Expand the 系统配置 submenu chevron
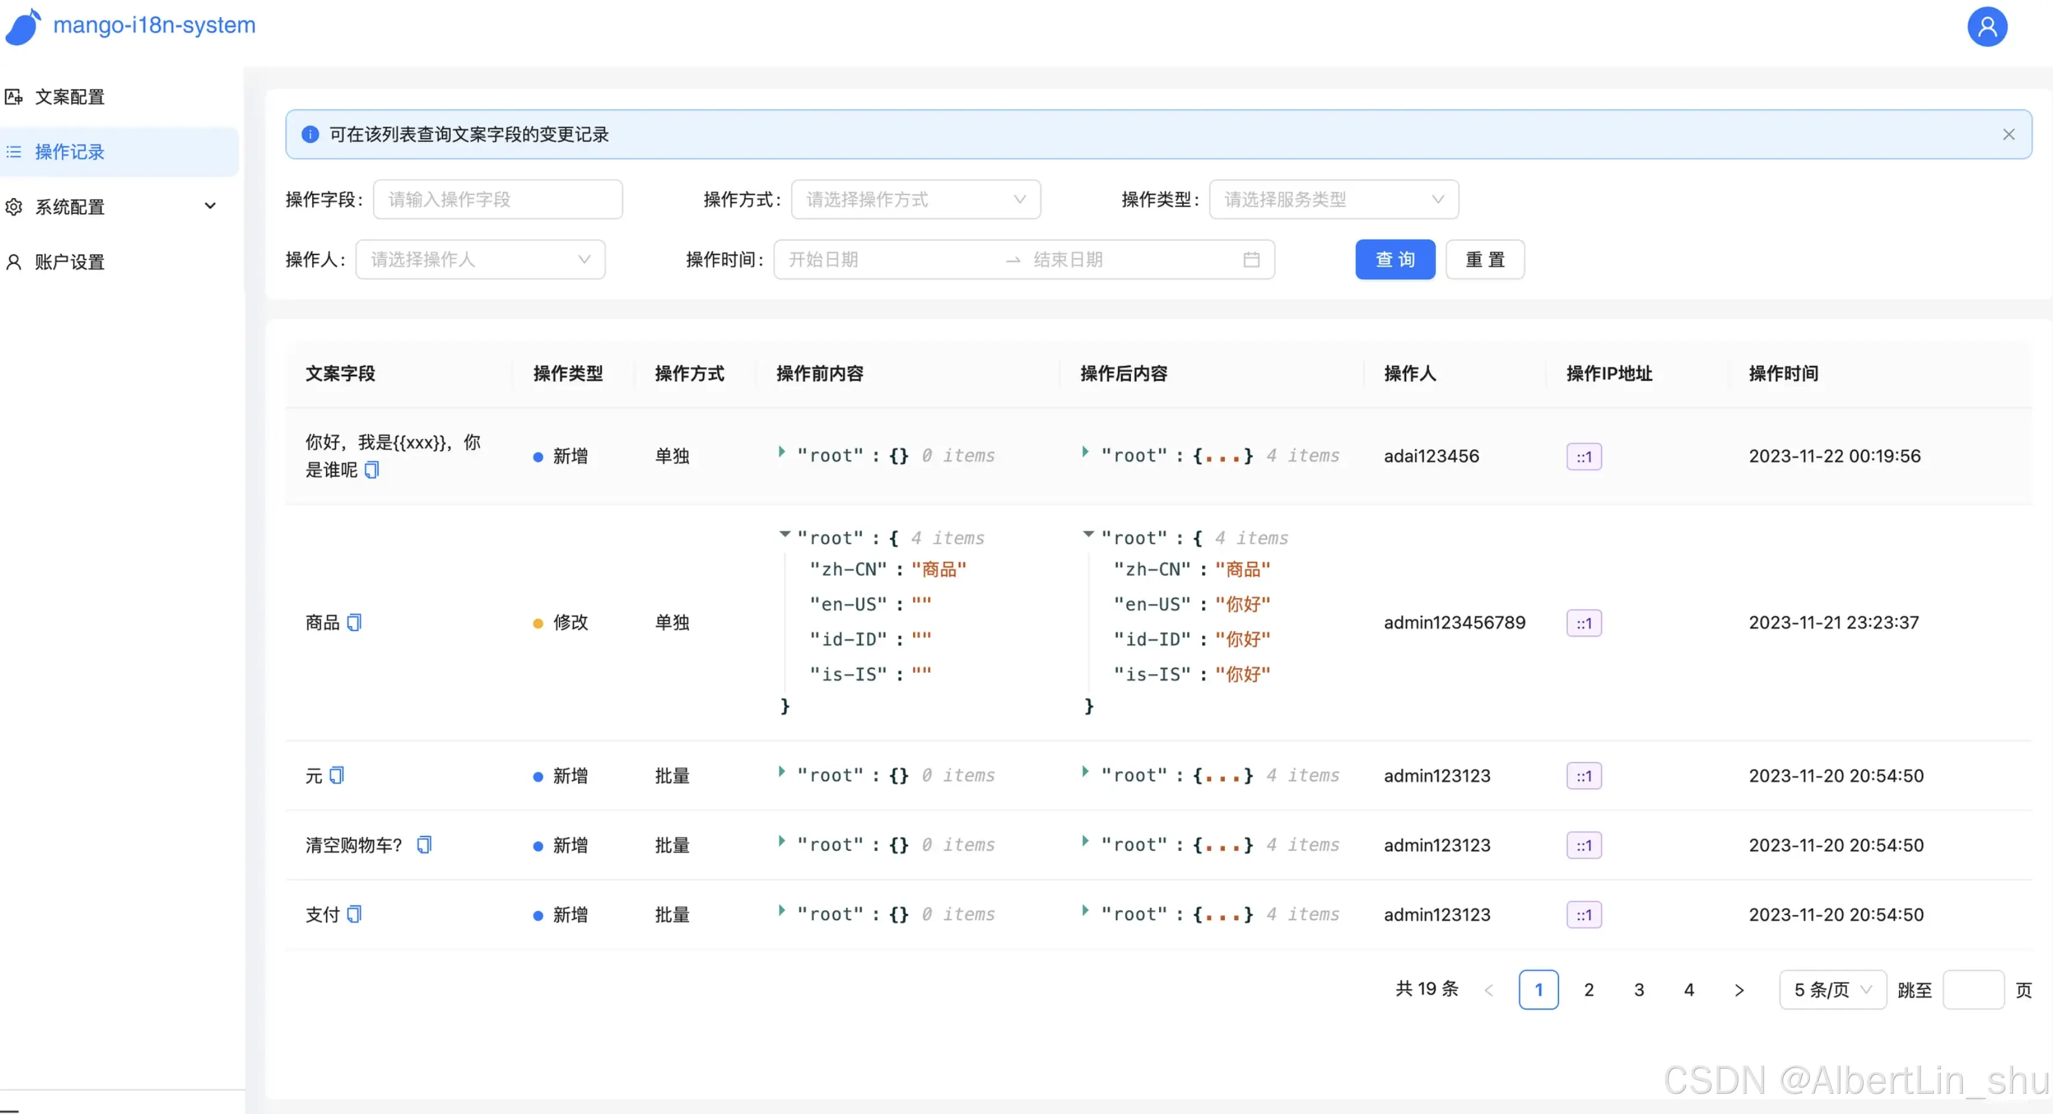 [x=210, y=207]
